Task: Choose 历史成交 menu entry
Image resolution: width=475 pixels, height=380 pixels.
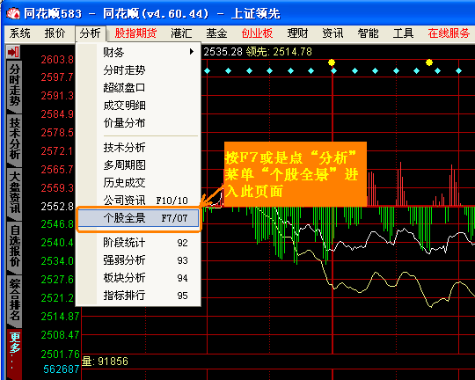Action: point(138,183)
